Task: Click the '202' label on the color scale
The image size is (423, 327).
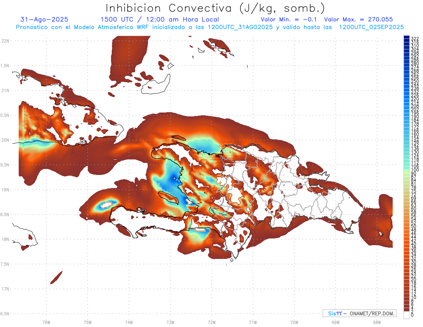Action: tap(415, 109)
